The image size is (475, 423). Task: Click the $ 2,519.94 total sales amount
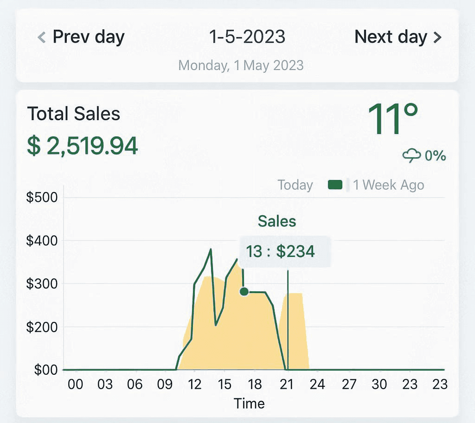(83, 146)
